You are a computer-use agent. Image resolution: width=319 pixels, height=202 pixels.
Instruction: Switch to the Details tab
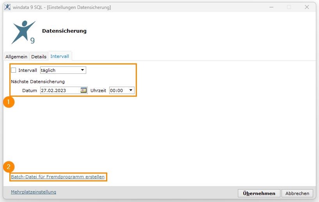pos(39,57)
